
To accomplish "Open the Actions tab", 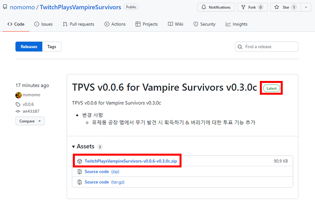I will point(115,24).
